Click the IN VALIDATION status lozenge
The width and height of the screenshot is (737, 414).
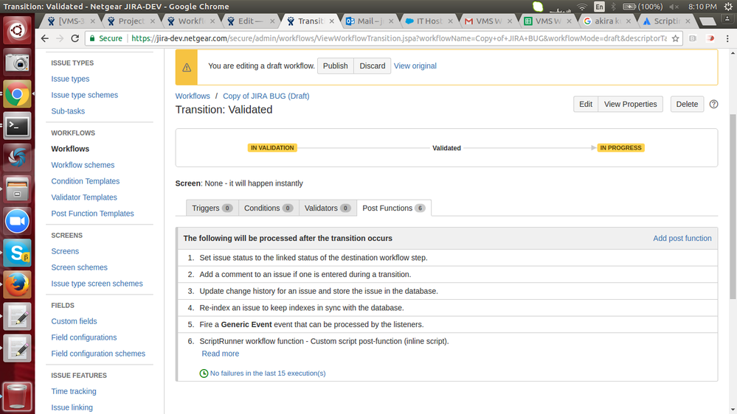272,148
